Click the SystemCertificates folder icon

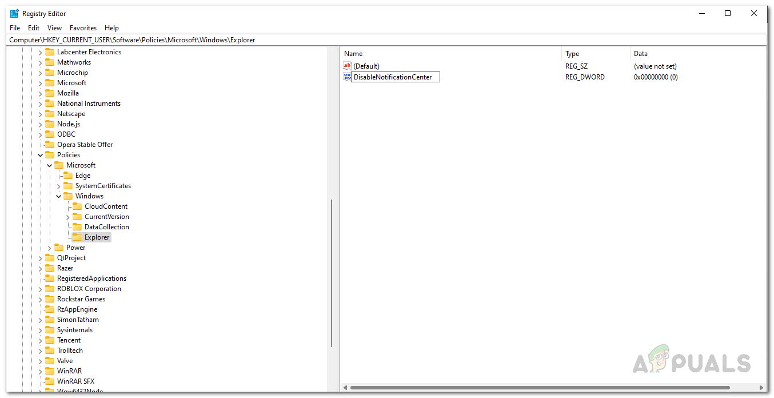[68, 186]
